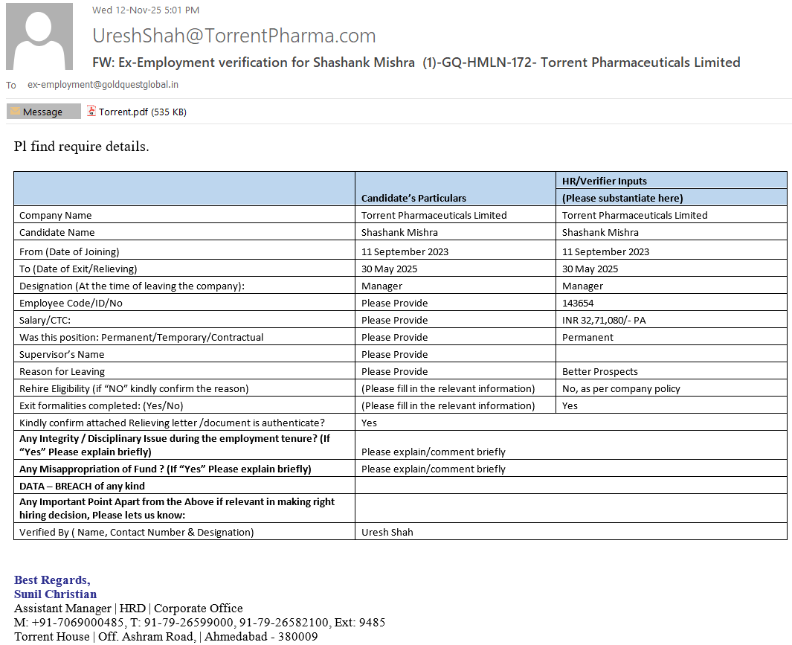This screenshot has height=645, width=792.
Task: Click 'Torrent House' address line
Action: (x=166, y=636)
